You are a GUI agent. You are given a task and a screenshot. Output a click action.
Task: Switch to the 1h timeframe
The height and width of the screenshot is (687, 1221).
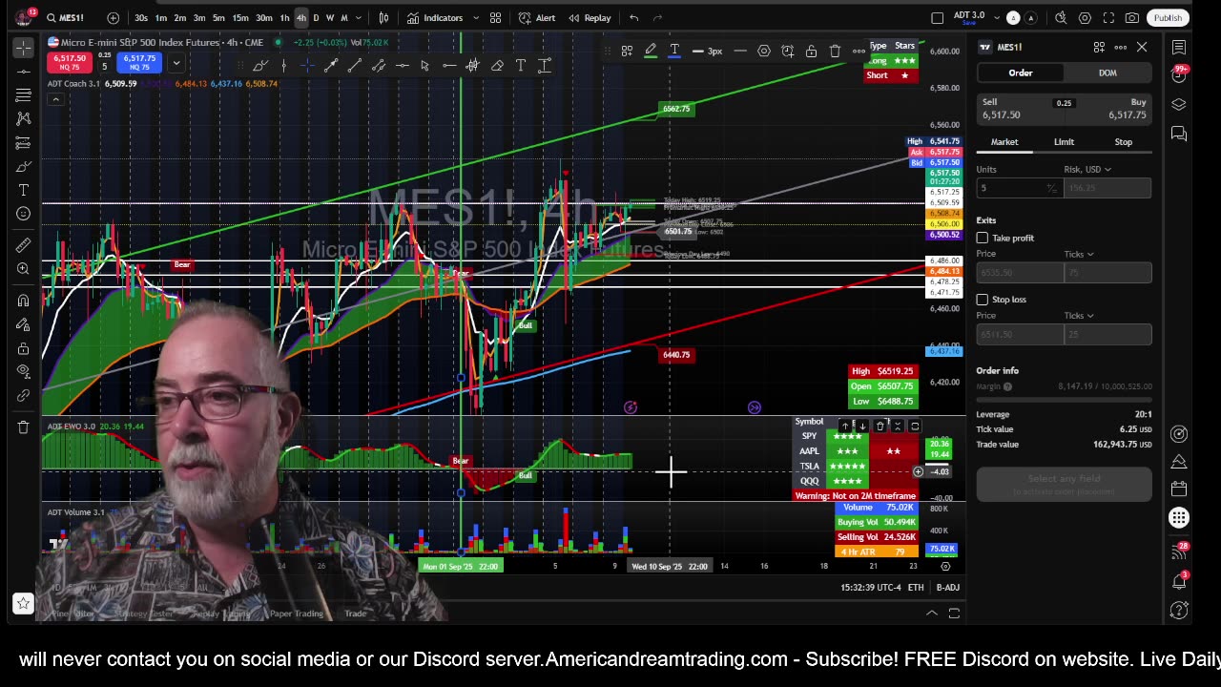click(x=284, y=18)
